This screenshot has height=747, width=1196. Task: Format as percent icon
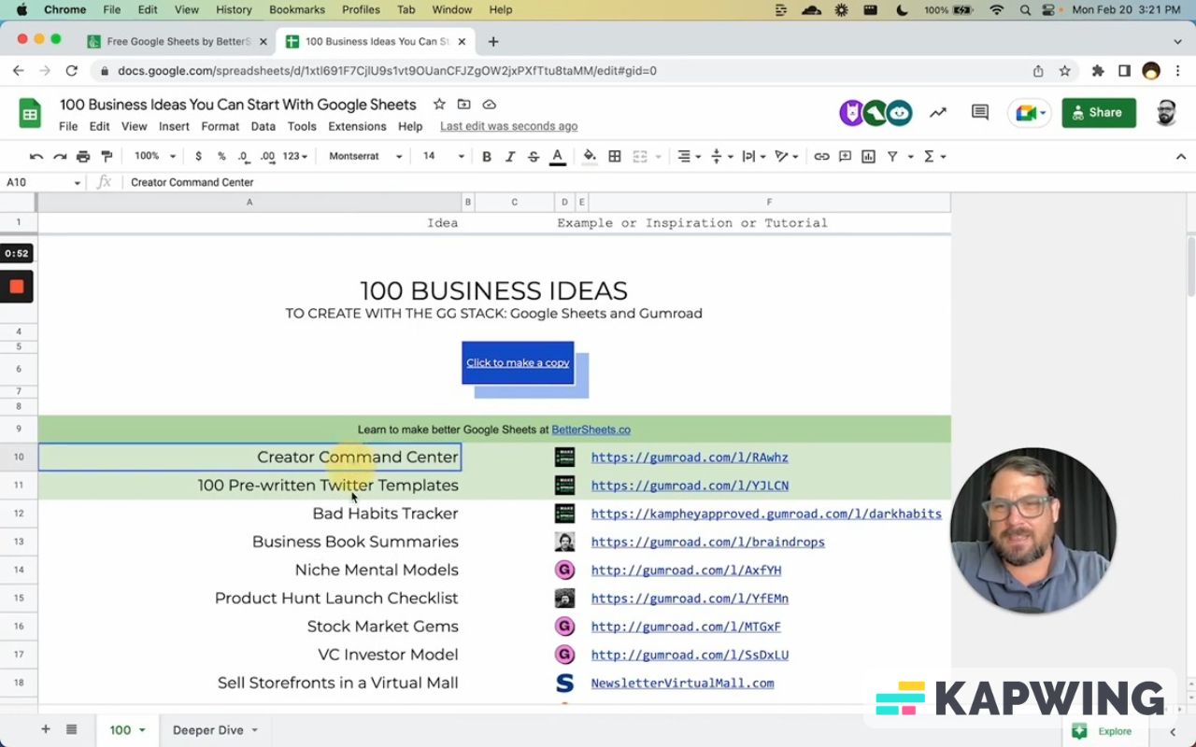(221, 157)
